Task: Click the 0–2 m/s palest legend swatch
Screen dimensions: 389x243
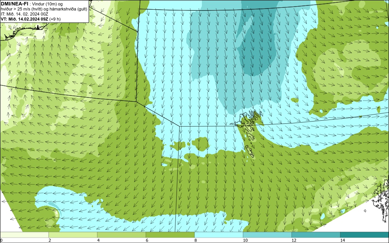Action: click(24, 235)
